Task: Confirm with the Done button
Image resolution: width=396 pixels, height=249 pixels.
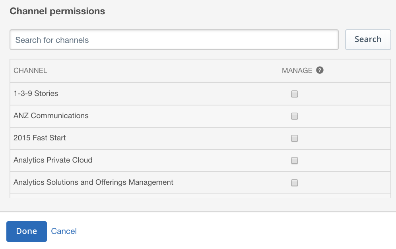Action: (27, 232)
